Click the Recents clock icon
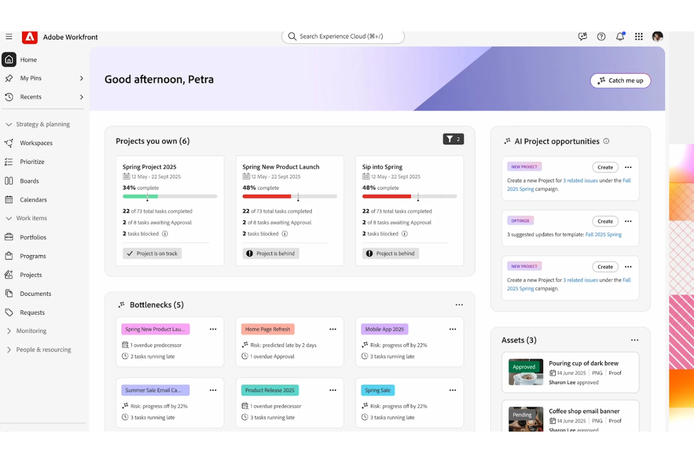 pos(9,97)
